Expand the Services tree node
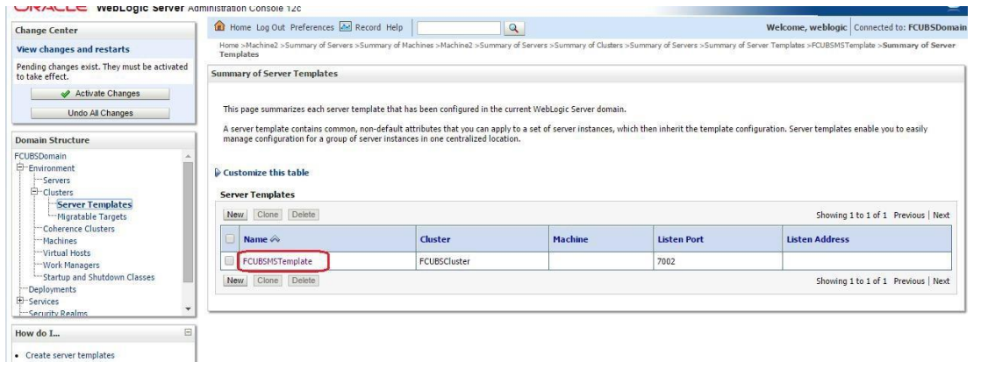Screen dimensions: 988x369 pos(21,302)
